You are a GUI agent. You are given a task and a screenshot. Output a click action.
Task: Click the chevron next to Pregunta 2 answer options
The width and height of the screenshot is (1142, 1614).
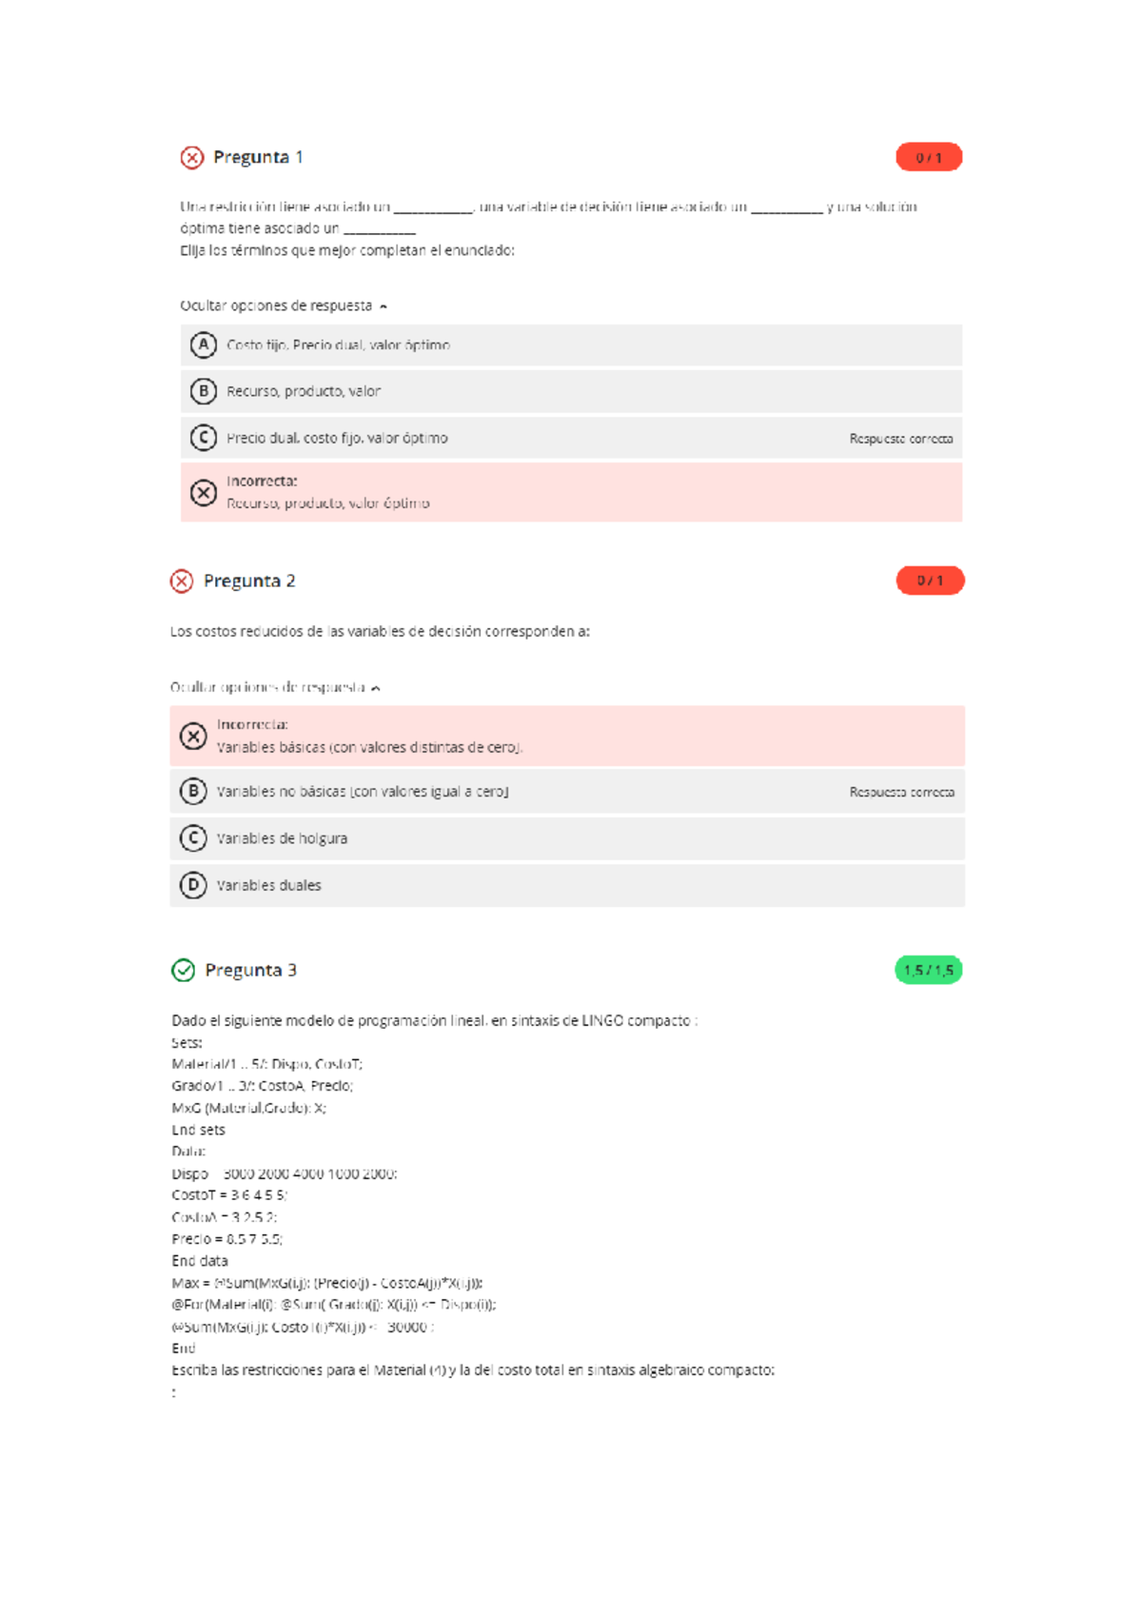[x=379, y=686]
